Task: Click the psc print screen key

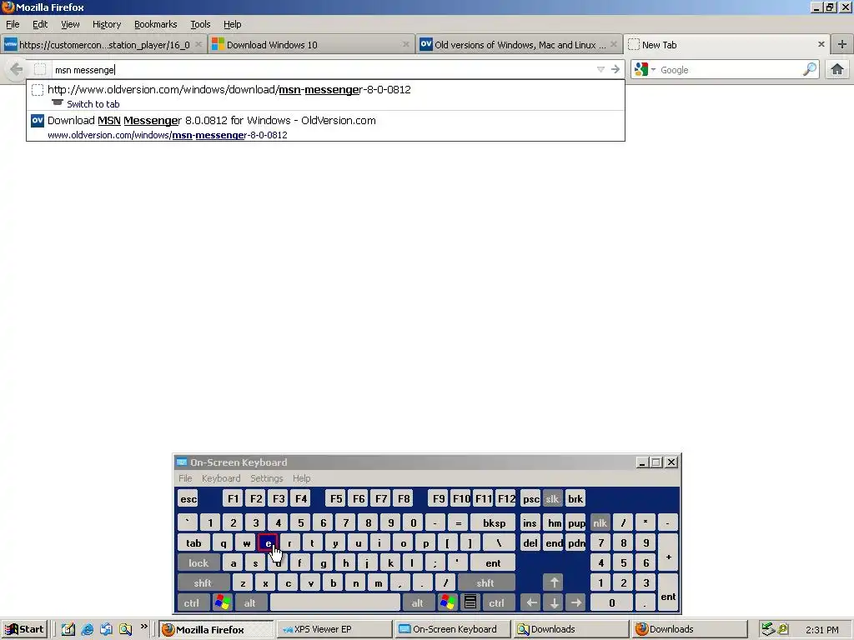Action: [x=530, y=499]
